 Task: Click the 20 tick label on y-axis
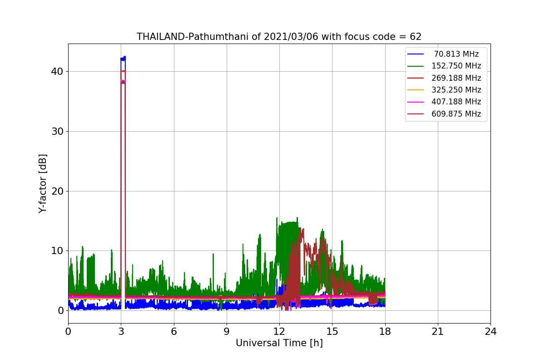point(58,191)
